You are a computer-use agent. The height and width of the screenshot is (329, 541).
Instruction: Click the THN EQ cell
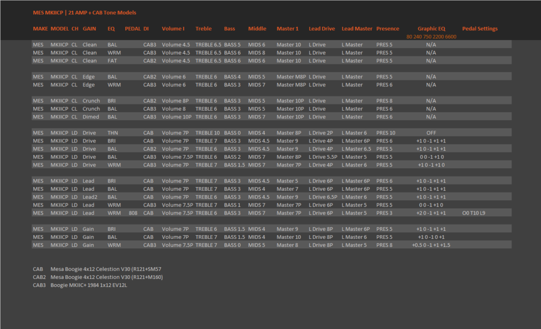click(x=113, y=133)
